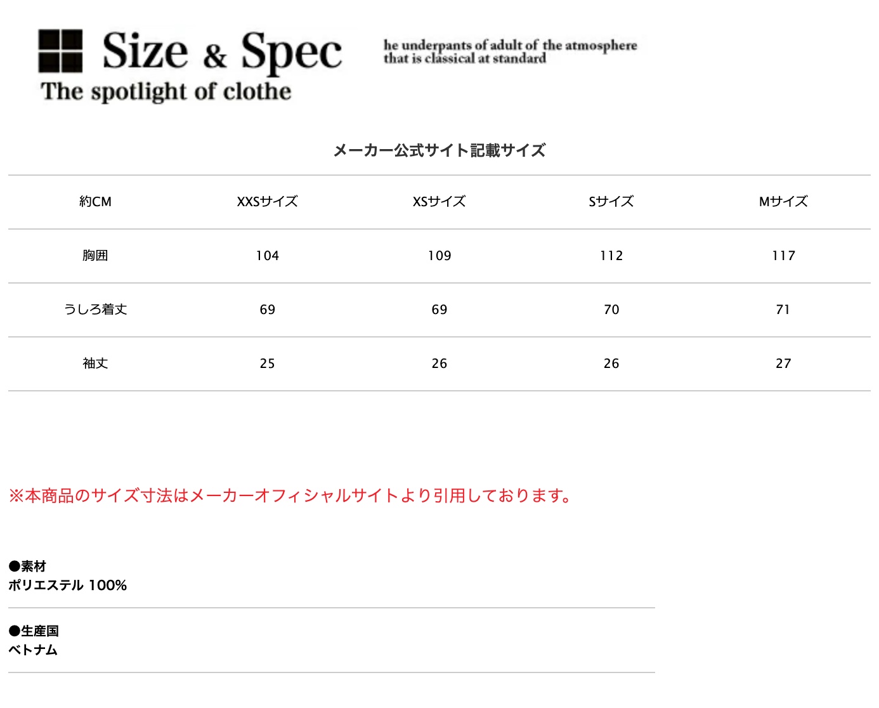Click the ポリエステル 100% material text
This screenshot has width=879, height=708.
(x=68, y=586)
